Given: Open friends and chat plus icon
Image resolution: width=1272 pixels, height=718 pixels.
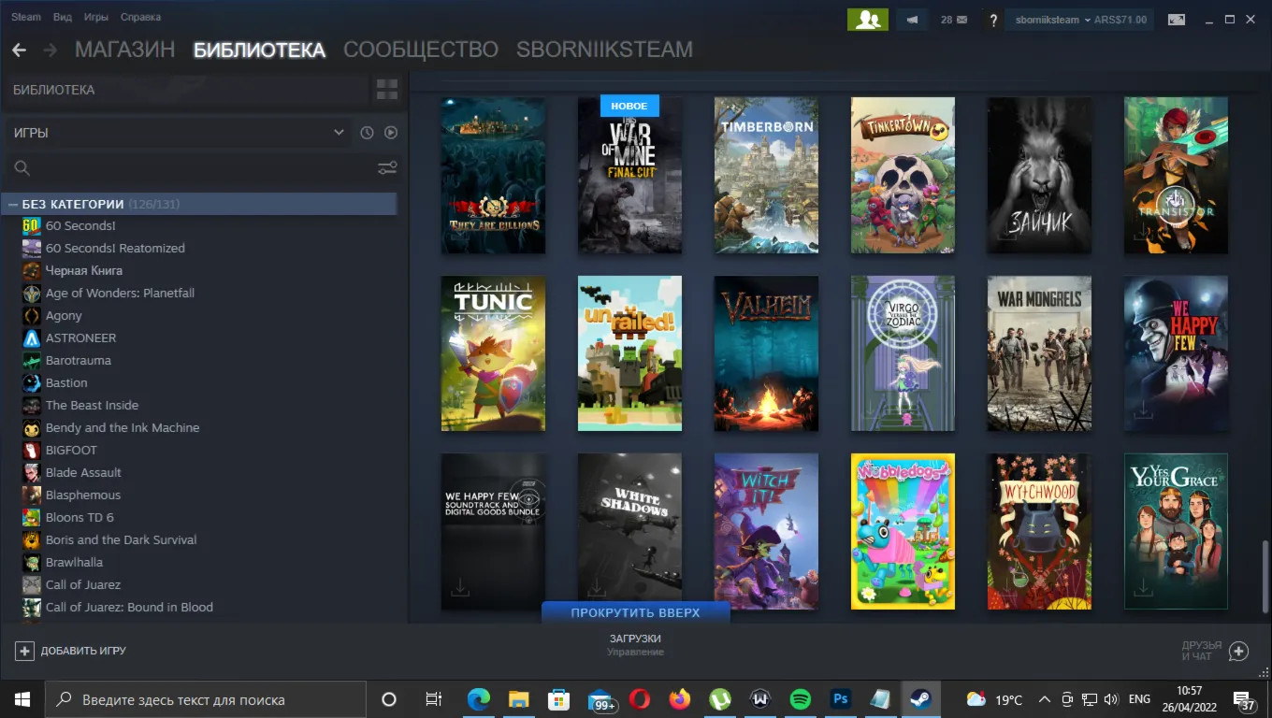Looking at the screenshot, I should (1238, 652).
